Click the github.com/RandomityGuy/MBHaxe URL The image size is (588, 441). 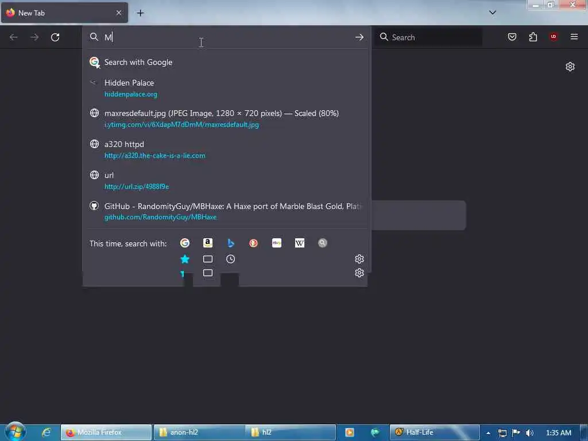[x=161, y=217]
